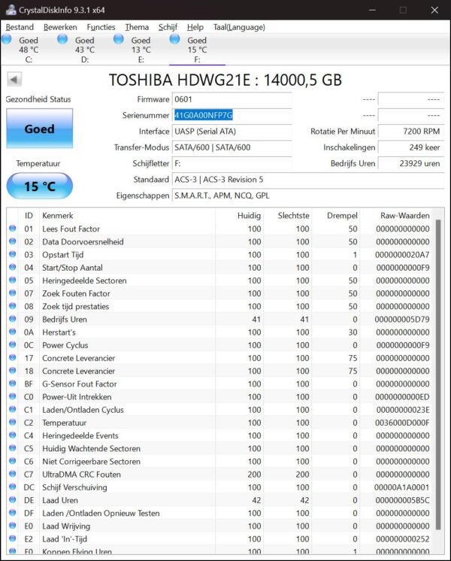Click the highlighted serial number field
451x561 pixels.
click(x=232, y=115)
